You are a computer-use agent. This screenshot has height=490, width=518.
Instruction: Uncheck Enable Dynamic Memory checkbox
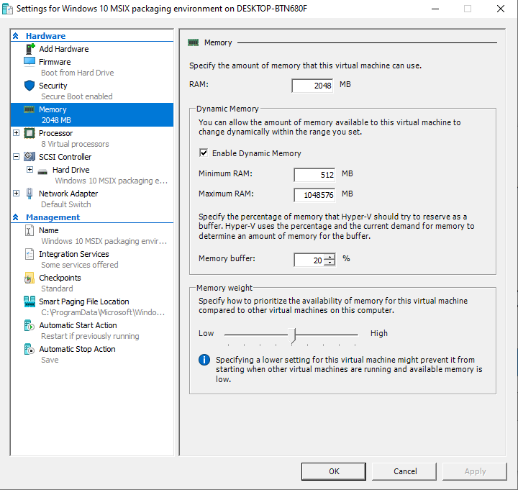204,153
